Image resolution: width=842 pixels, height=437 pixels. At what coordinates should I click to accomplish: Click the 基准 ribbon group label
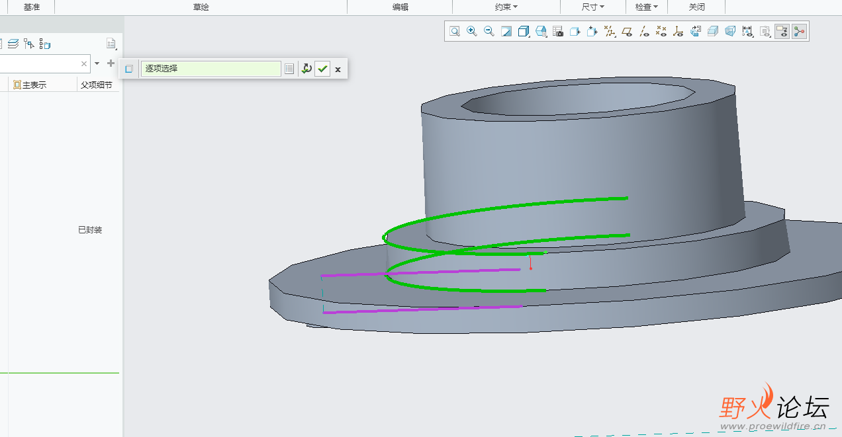32,7
